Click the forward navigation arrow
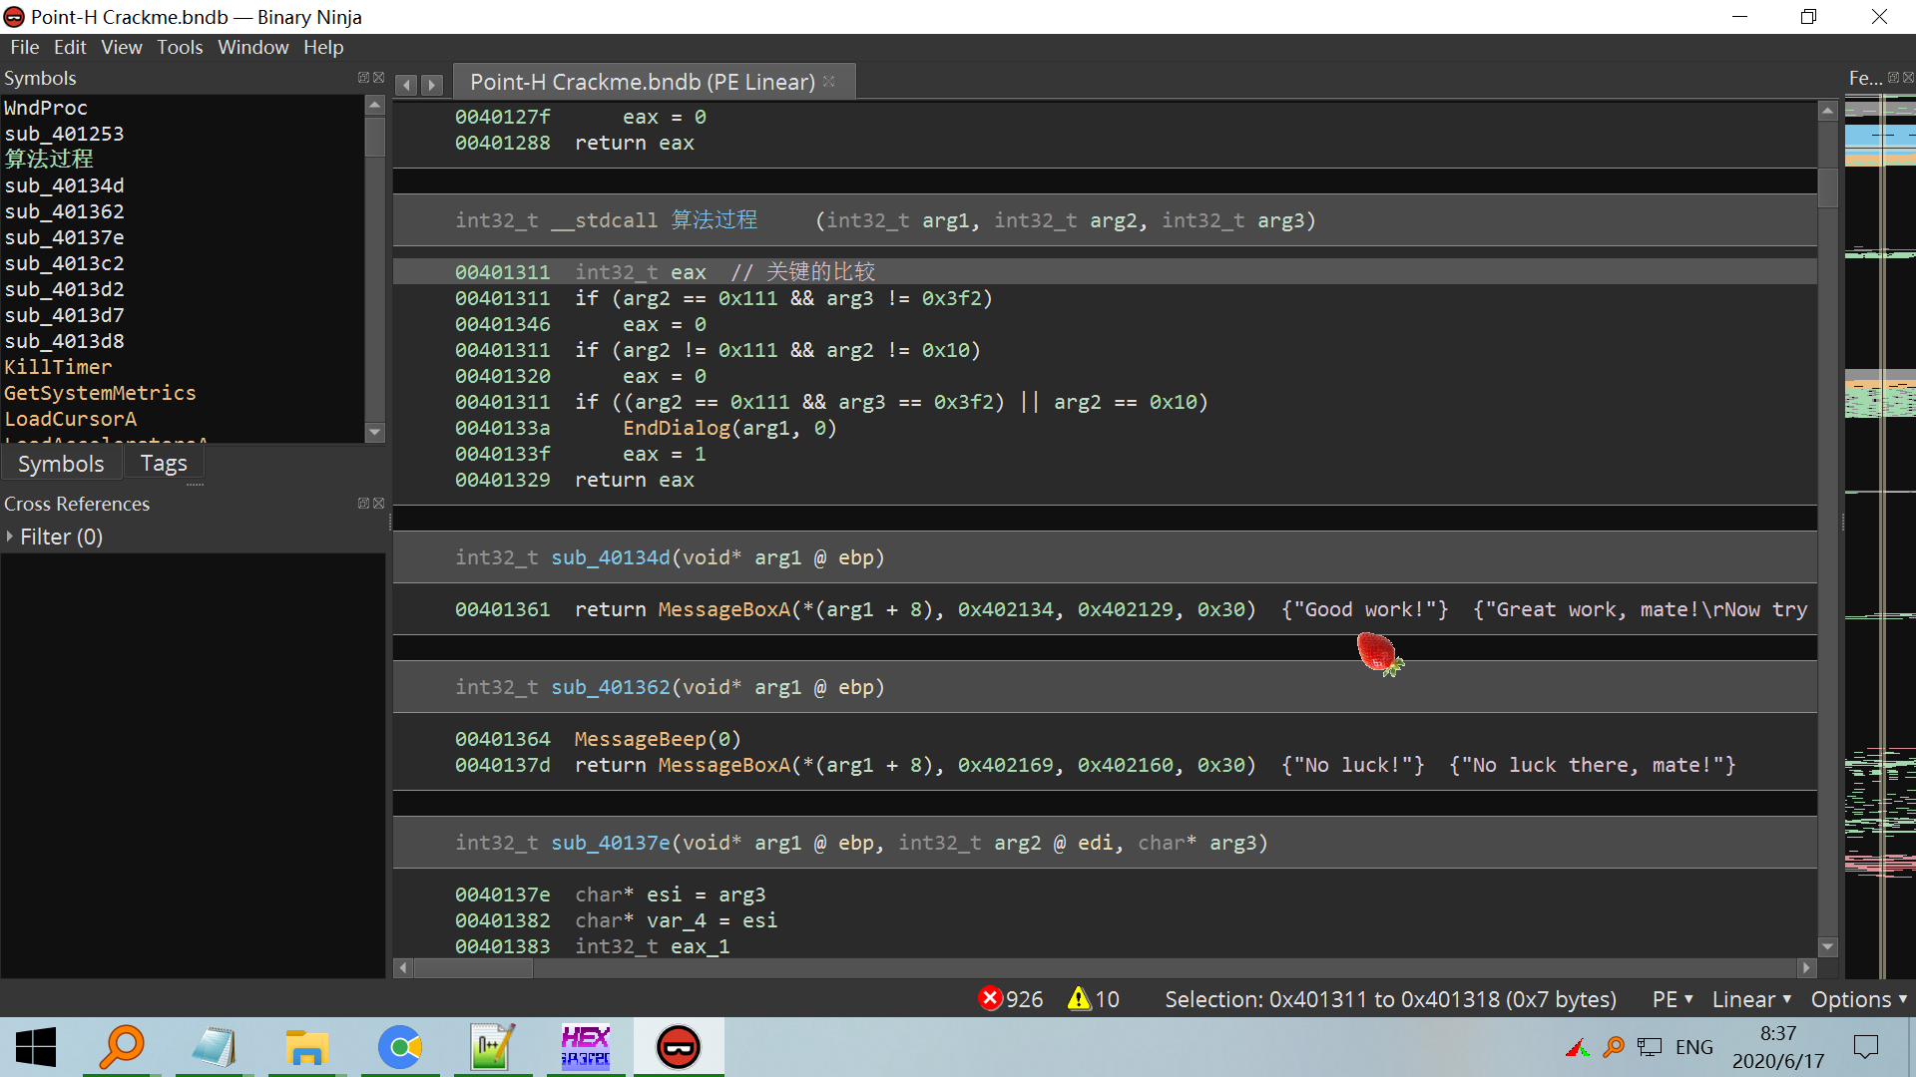 432,85
